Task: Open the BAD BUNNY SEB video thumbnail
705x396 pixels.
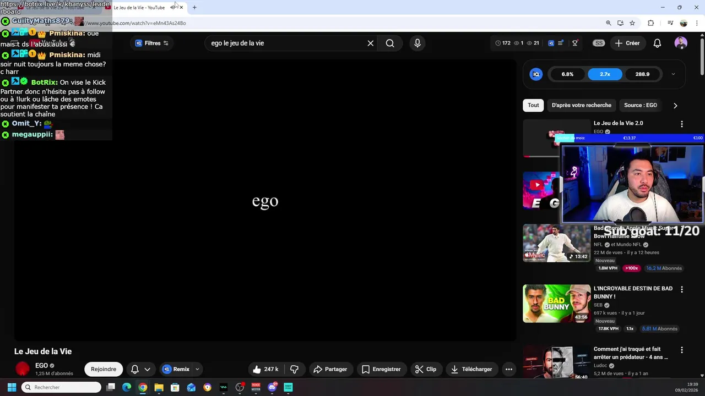Action: tap(556, 304)
